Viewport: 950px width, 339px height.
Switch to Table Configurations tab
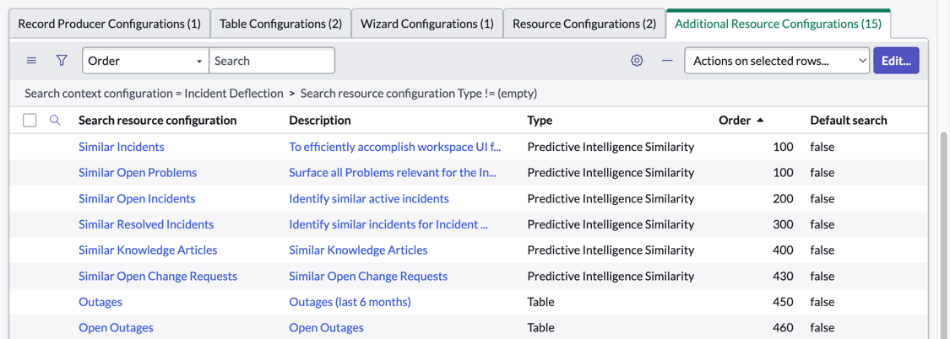click(280, 24)
